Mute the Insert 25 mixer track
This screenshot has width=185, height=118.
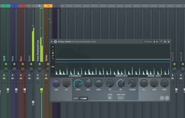(x=174, y=64)
